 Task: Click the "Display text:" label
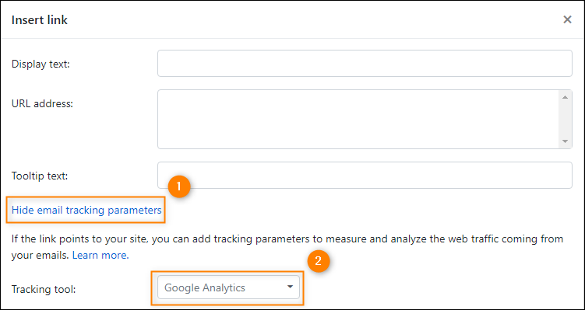41,64
